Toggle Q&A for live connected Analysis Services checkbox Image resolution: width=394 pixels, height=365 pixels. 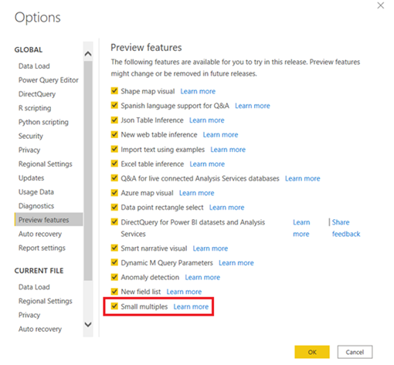tap(114, 178)
